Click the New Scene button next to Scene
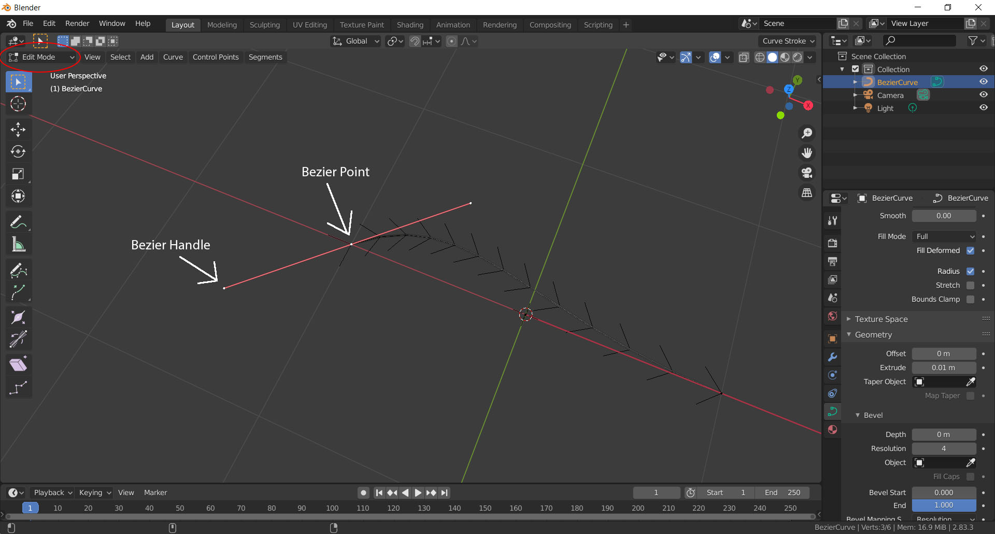 pyautogui.click(x=843, y=23)
